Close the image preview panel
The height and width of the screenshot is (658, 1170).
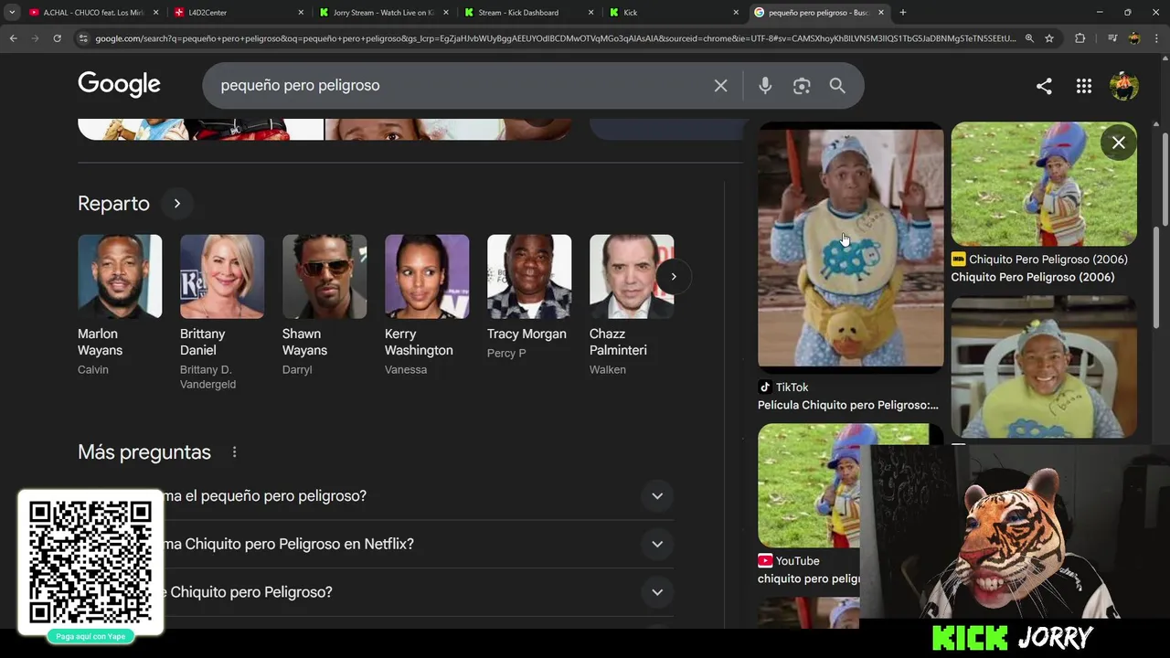(x=1118, y=143)
